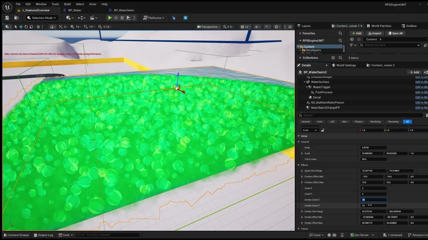428x240 pixels.
Task: Open the Show flags eye menu
Action: click(x=257, y=27)
